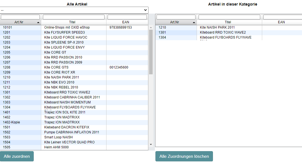Select Kiteboard FLYBOARDS FLYWAVE in category list
Viewport: 302px width, 165px height.
coord(229,37)
